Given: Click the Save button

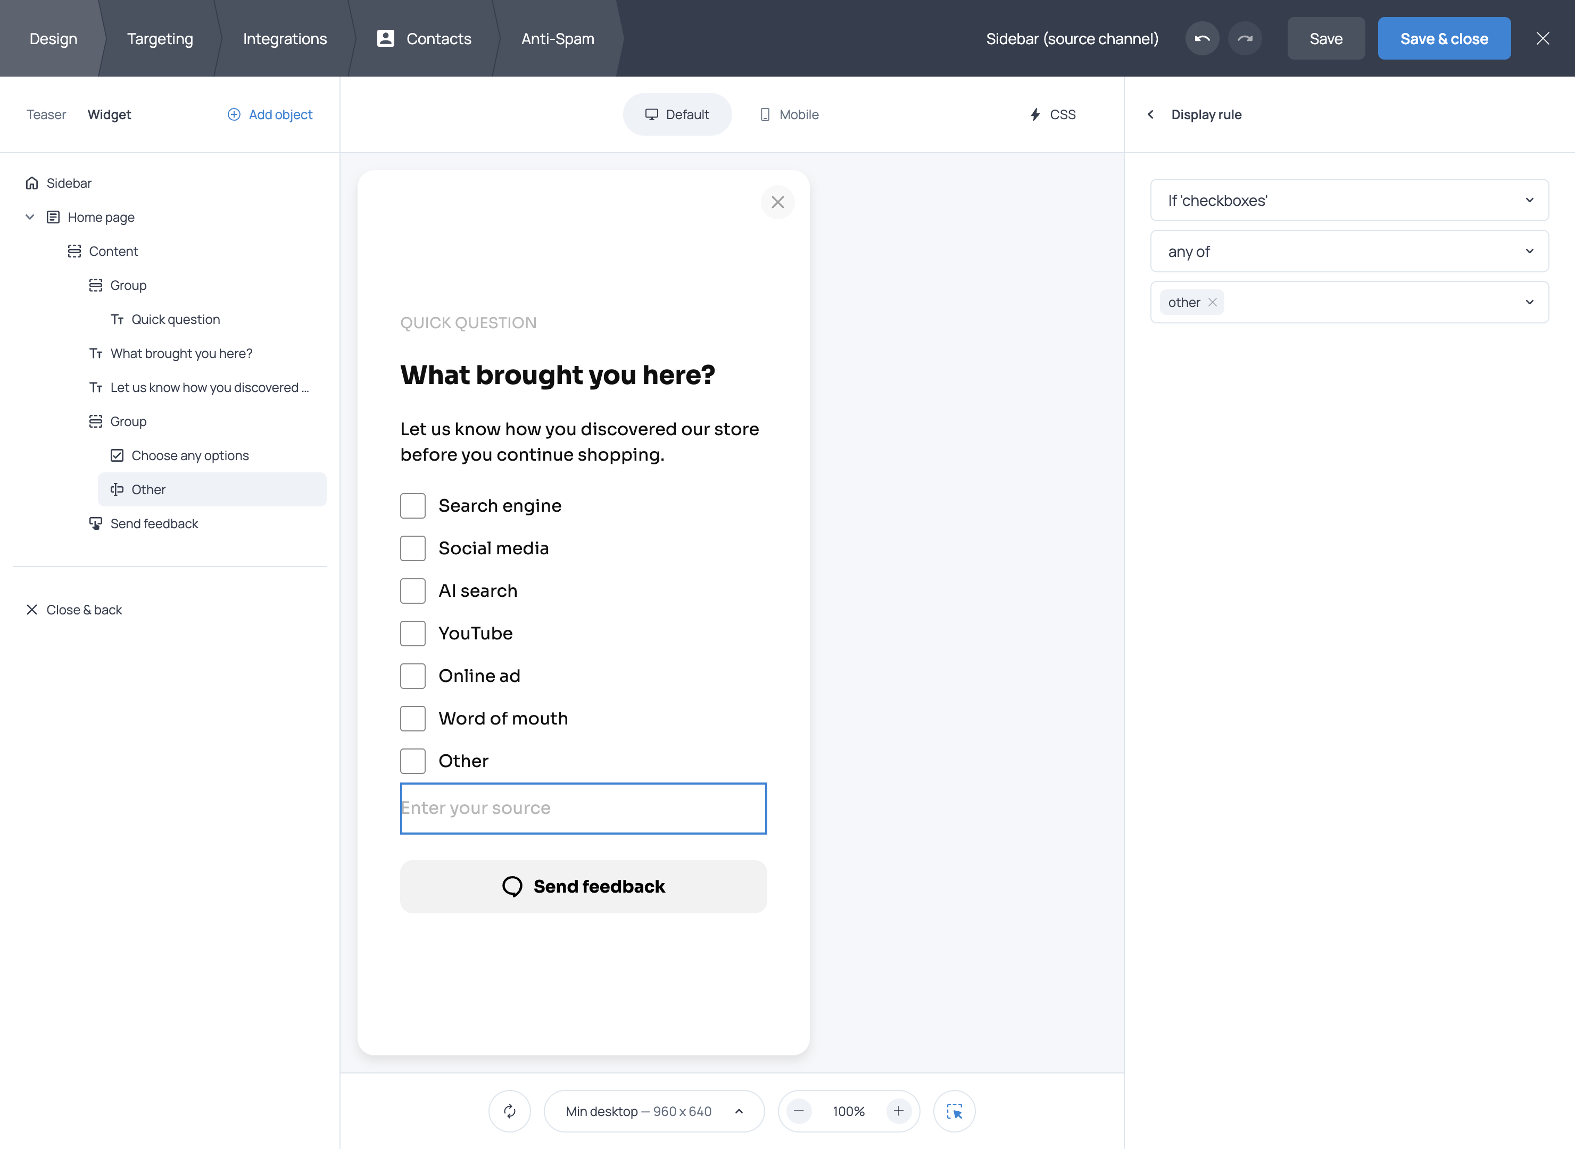Looking at the screenshot, I should [x=1326, y=39].
